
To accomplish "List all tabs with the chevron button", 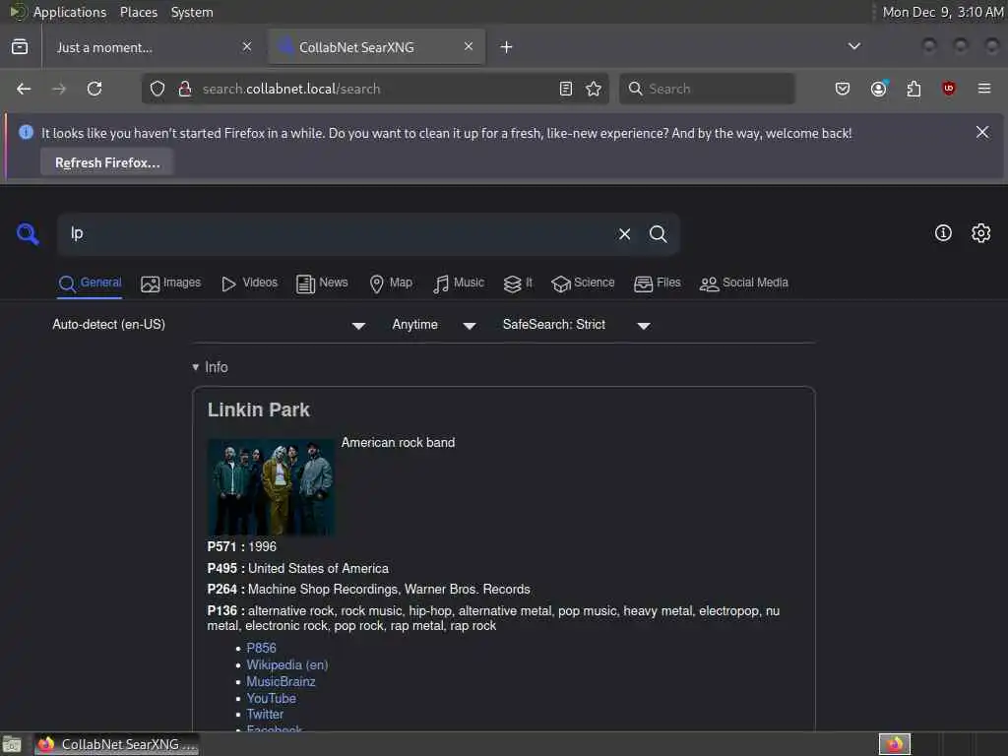I will pos(854,46).
